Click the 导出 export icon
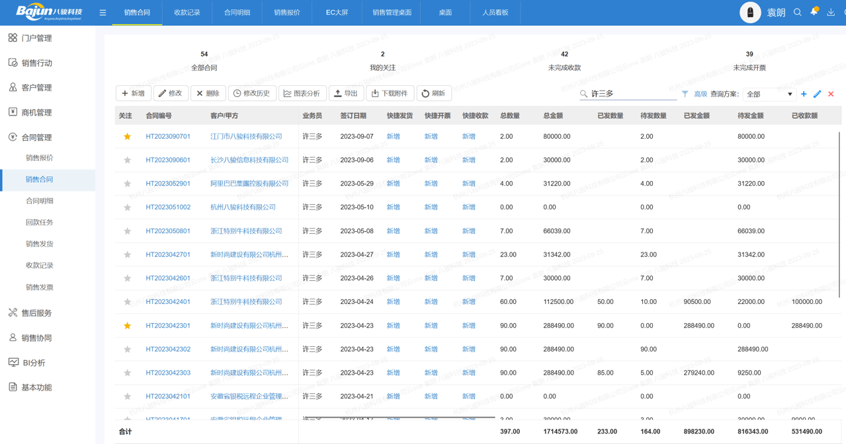 pyautogui.click(x=346, y=93)
